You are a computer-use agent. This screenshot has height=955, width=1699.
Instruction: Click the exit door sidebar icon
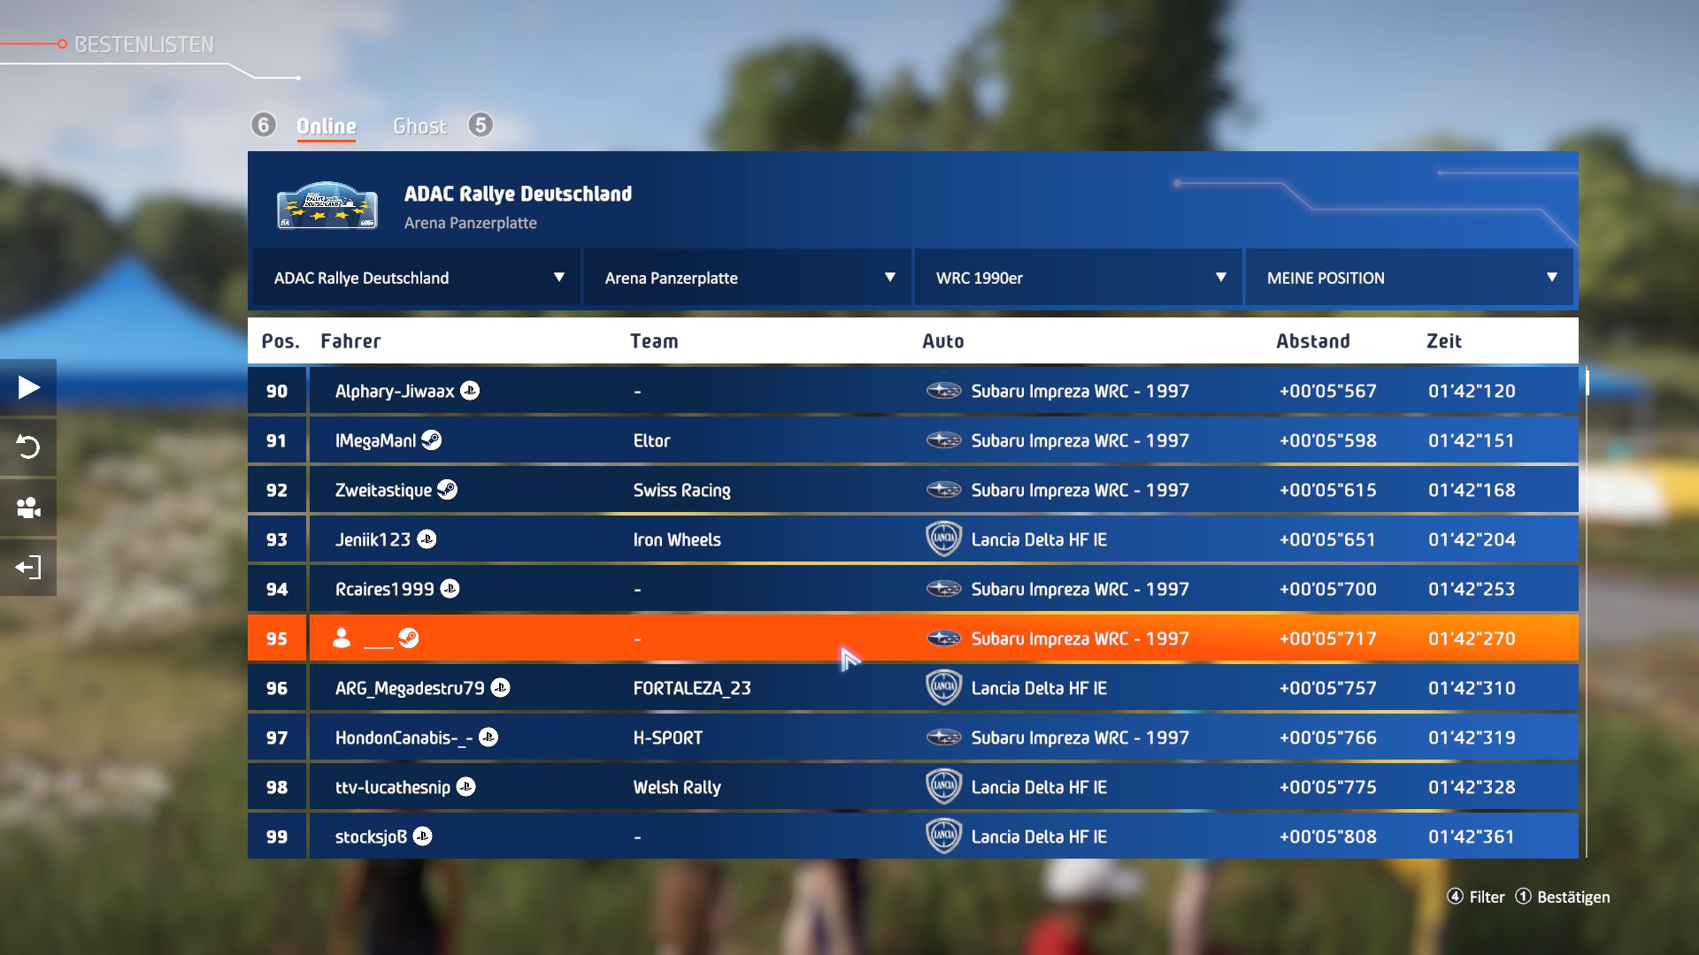28,568
